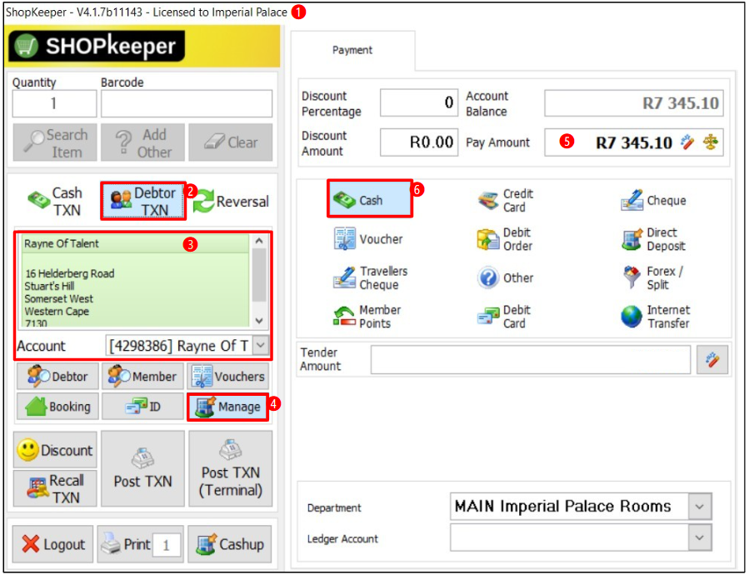
Task: Switch to Debtor TXN mode
Action: 143,201
